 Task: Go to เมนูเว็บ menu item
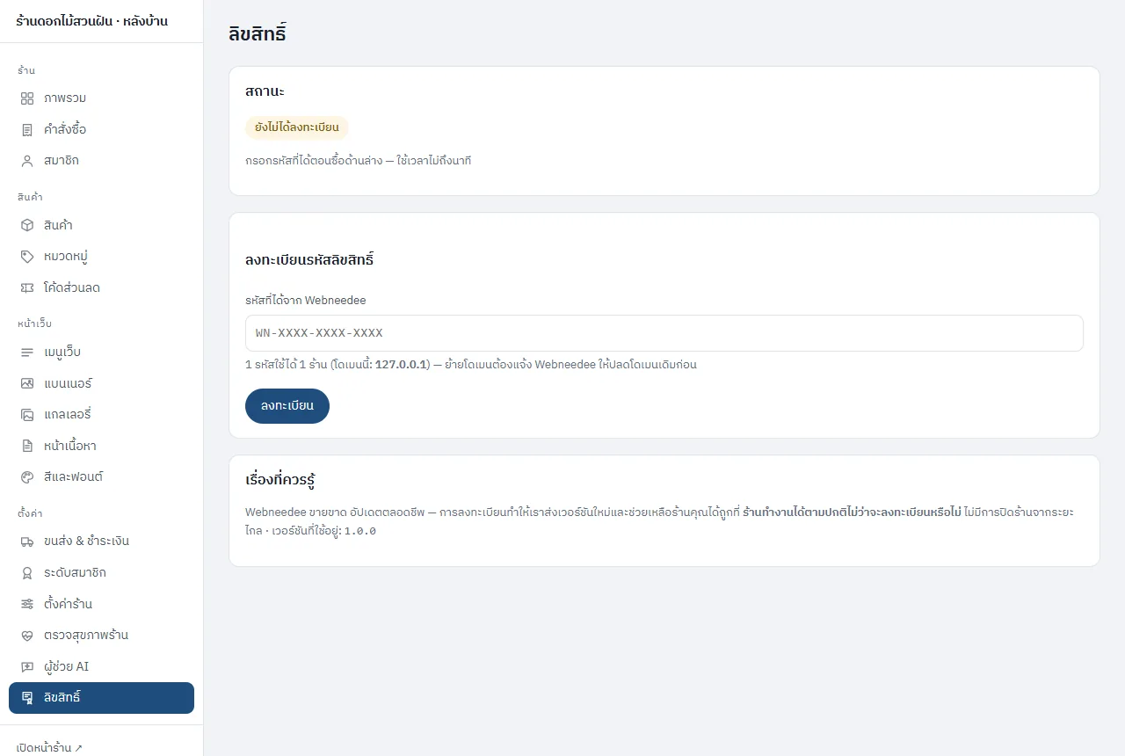[x=101, y=352]
